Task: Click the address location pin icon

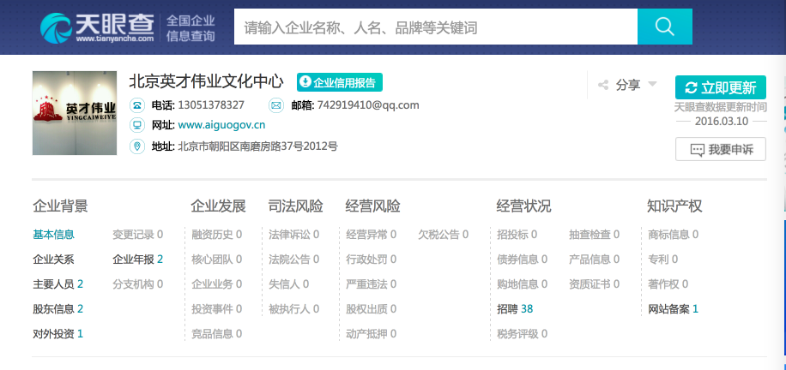Action: 136,146
